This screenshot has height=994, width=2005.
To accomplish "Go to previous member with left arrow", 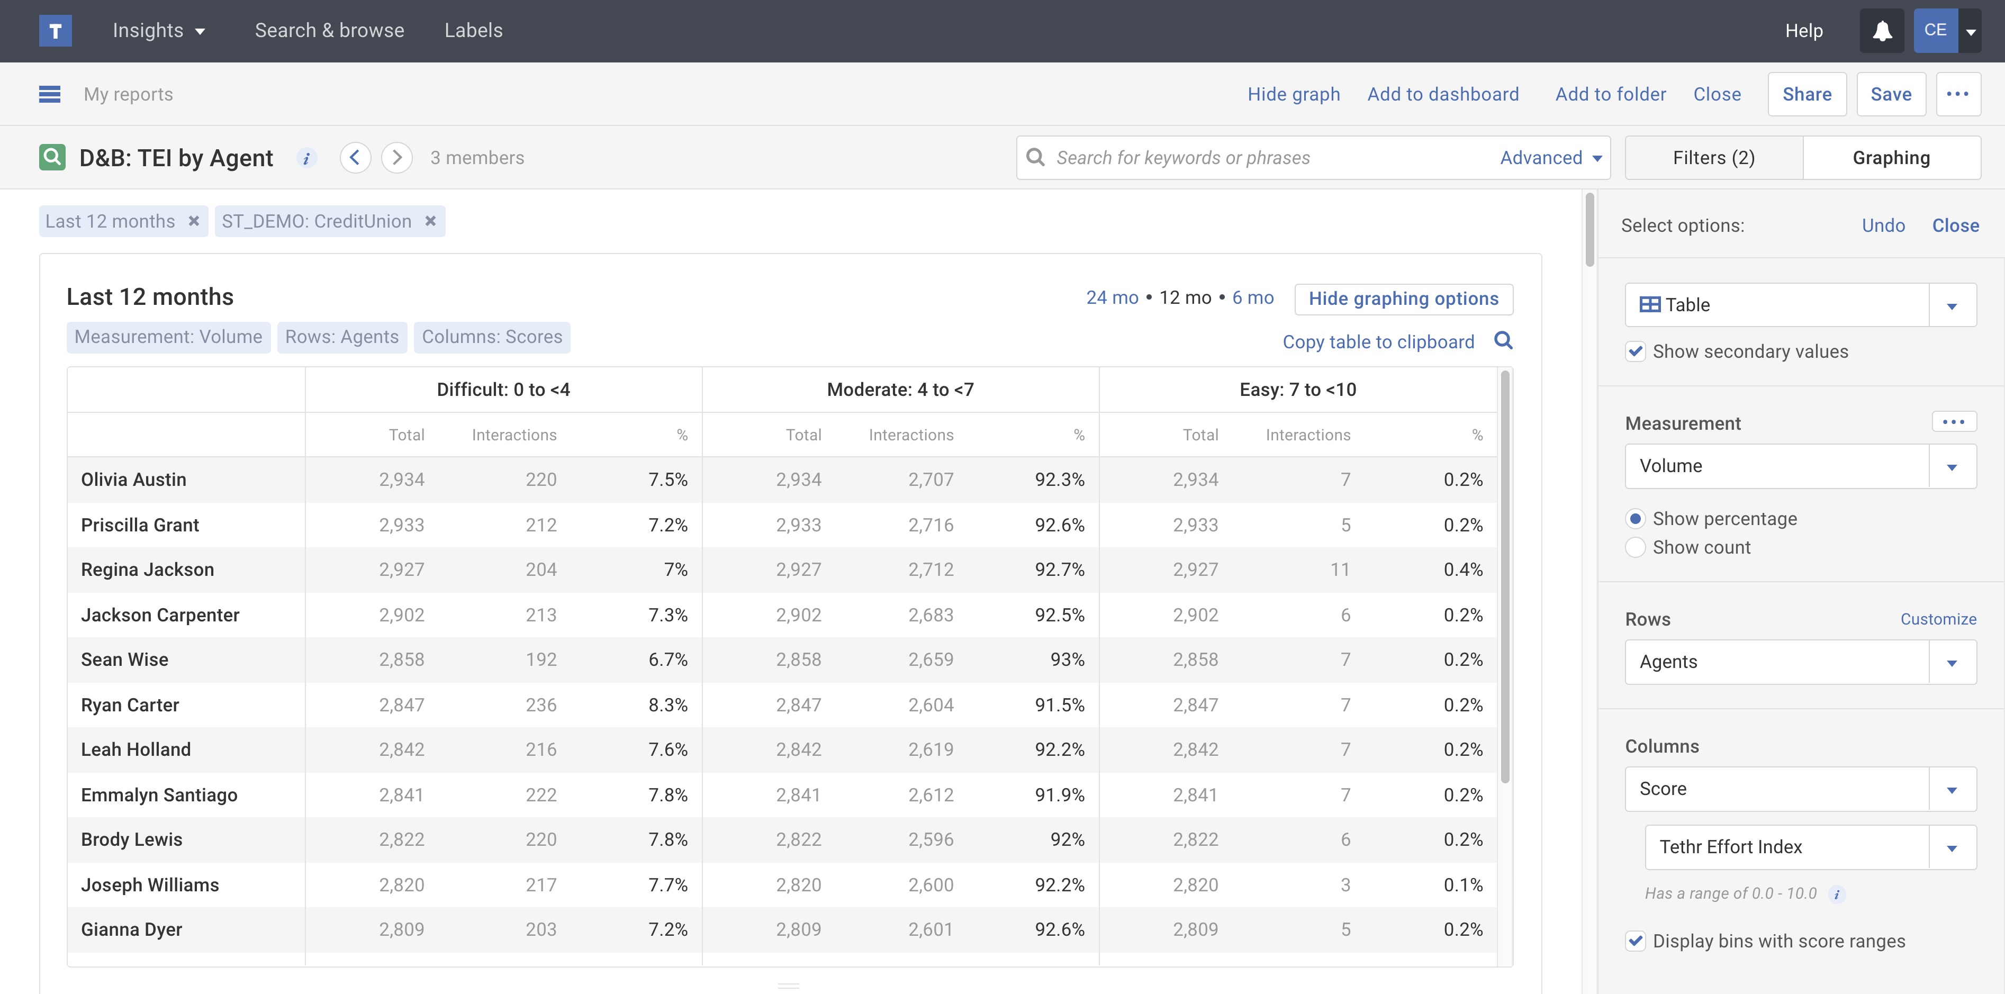I will pos(355,158).
